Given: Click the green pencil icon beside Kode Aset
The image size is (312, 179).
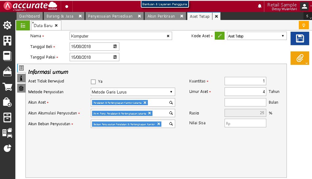Looking at the screenshot, I should pos(219,36).
